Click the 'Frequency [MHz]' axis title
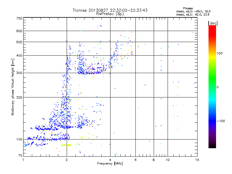Image resolution: width=232 pixels, height=174 pixels. (110, 164)
